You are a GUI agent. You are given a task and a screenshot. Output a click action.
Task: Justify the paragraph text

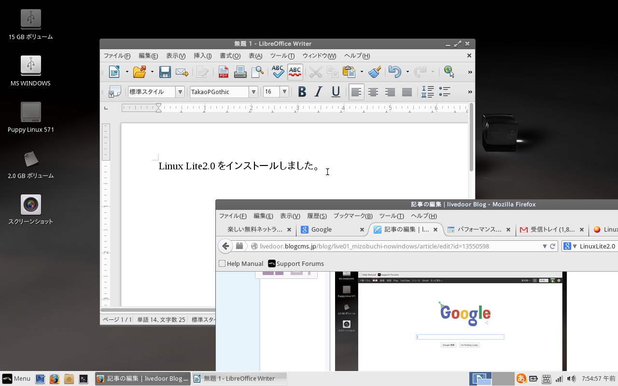407,92
